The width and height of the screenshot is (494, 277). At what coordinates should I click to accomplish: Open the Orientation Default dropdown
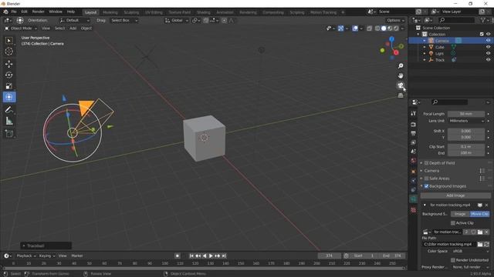pyautogui.click(x=75, y=21)
